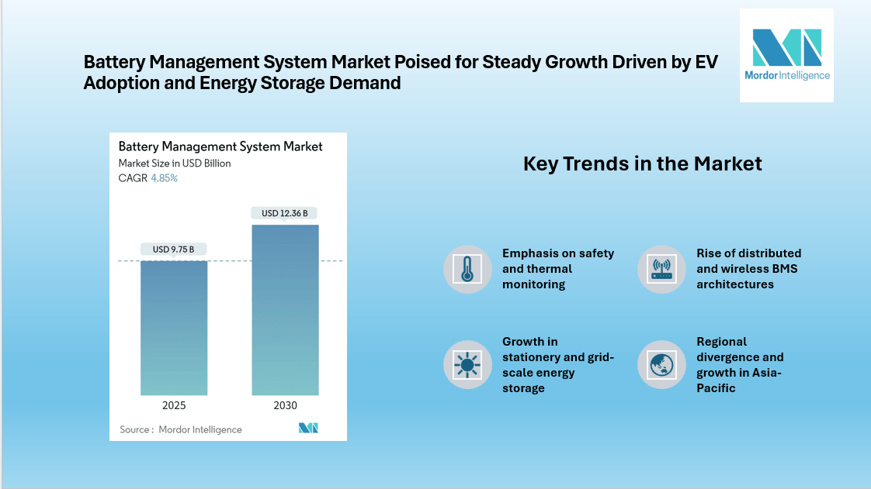Select the Key Trends in the Market heading
Image resolution: width=871 pixels, height=489 pixels.
pyautogui.click(x=642, y=164)
